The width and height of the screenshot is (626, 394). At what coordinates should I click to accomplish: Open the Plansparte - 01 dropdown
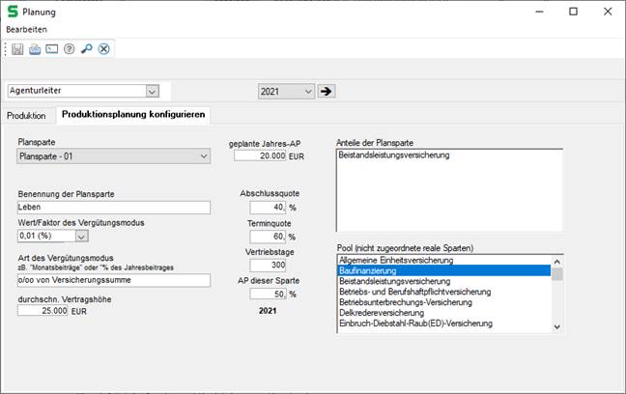pyautogui.click(x=202, y=155)
